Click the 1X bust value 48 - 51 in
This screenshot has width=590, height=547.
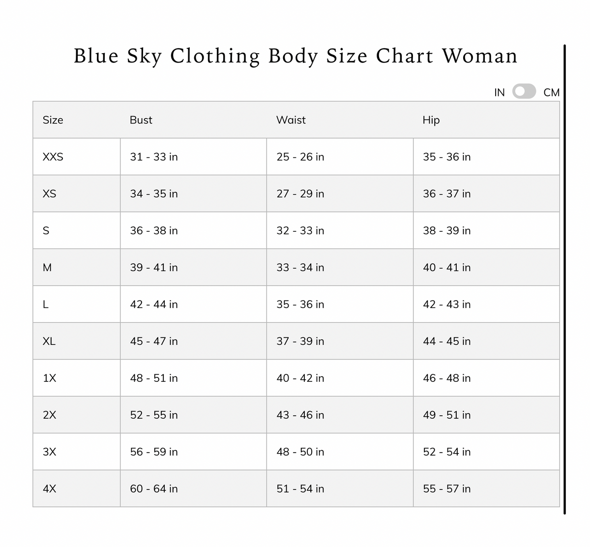[154, 378]
